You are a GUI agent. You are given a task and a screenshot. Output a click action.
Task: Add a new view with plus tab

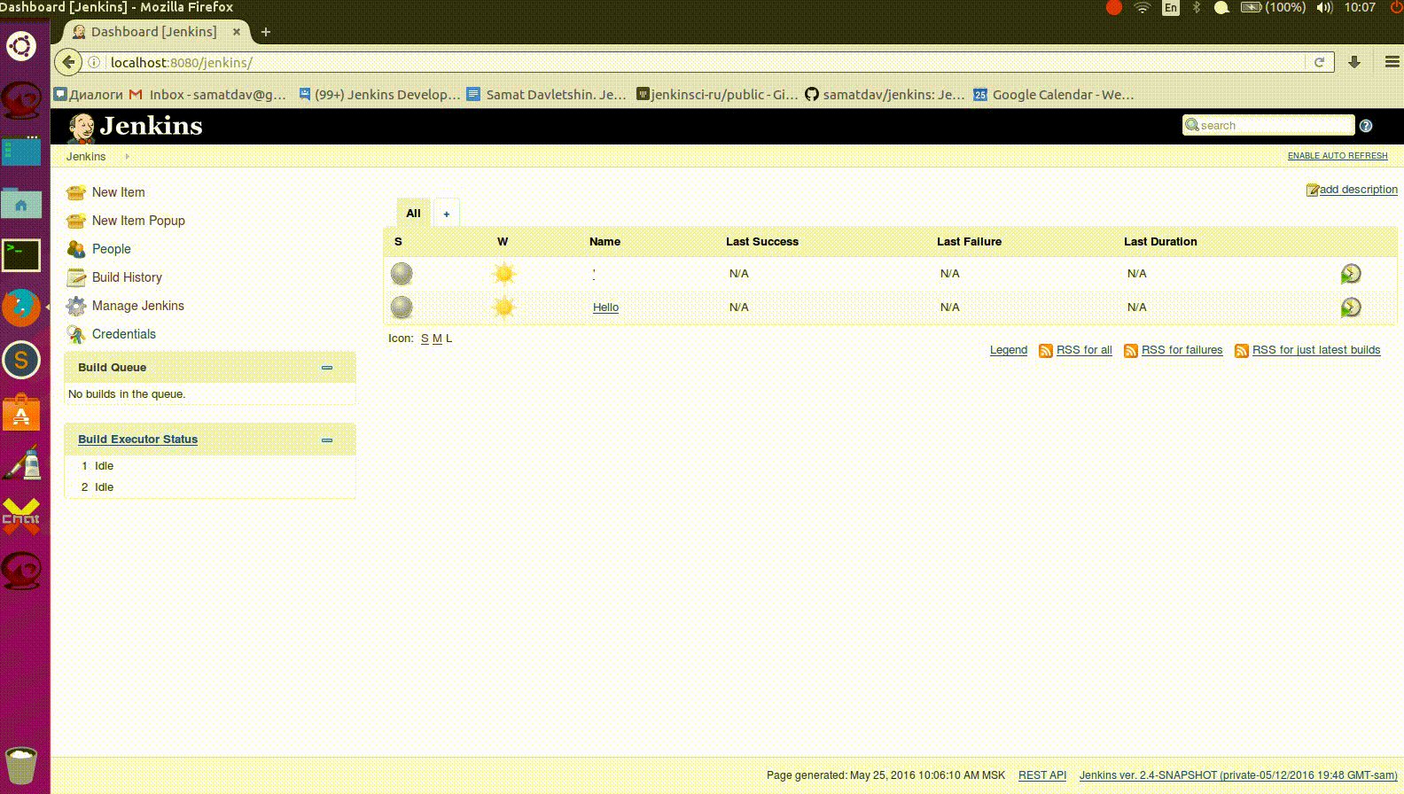[446, 214]
